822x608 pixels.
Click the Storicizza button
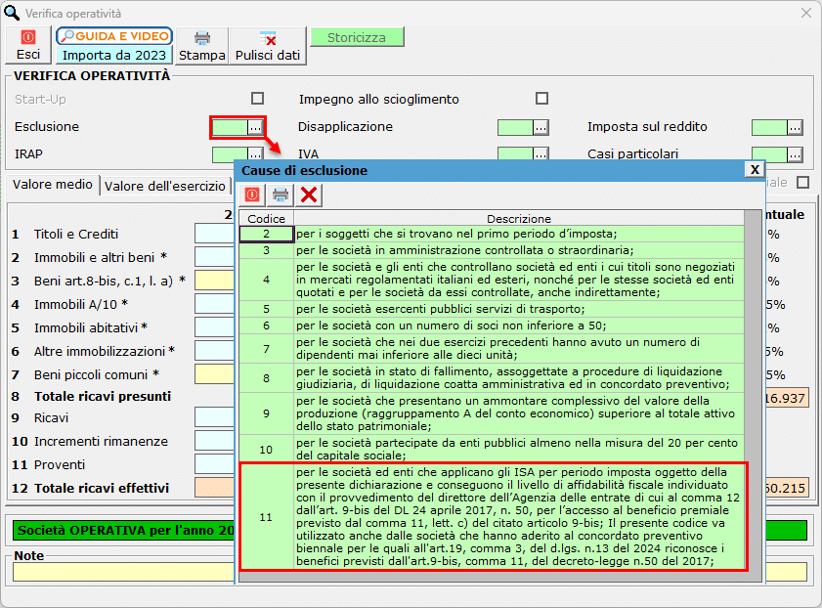pos(357,37)
